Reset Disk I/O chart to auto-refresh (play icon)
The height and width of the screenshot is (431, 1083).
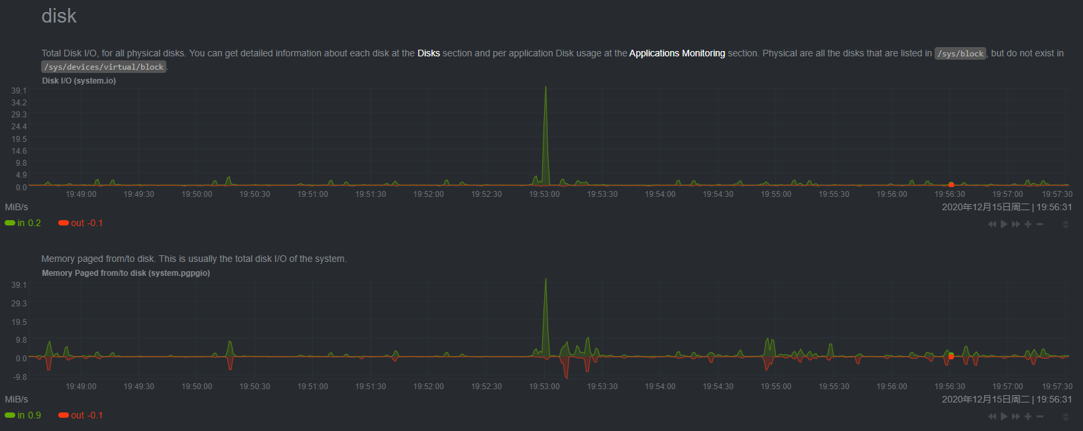coord(1004,224)
